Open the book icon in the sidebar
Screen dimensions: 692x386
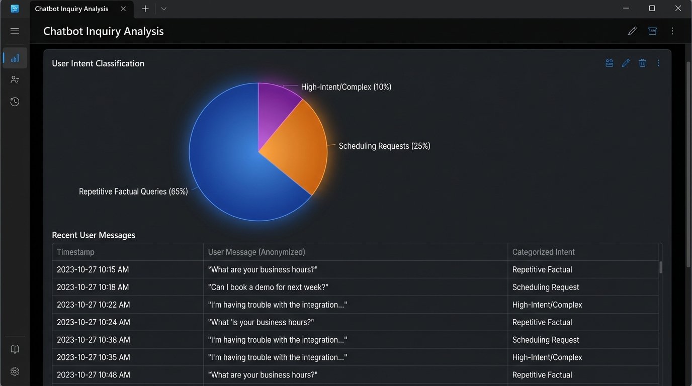15,349
